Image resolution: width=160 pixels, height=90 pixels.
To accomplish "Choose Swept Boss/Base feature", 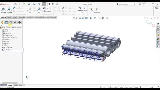I will (x=19, y=8).
